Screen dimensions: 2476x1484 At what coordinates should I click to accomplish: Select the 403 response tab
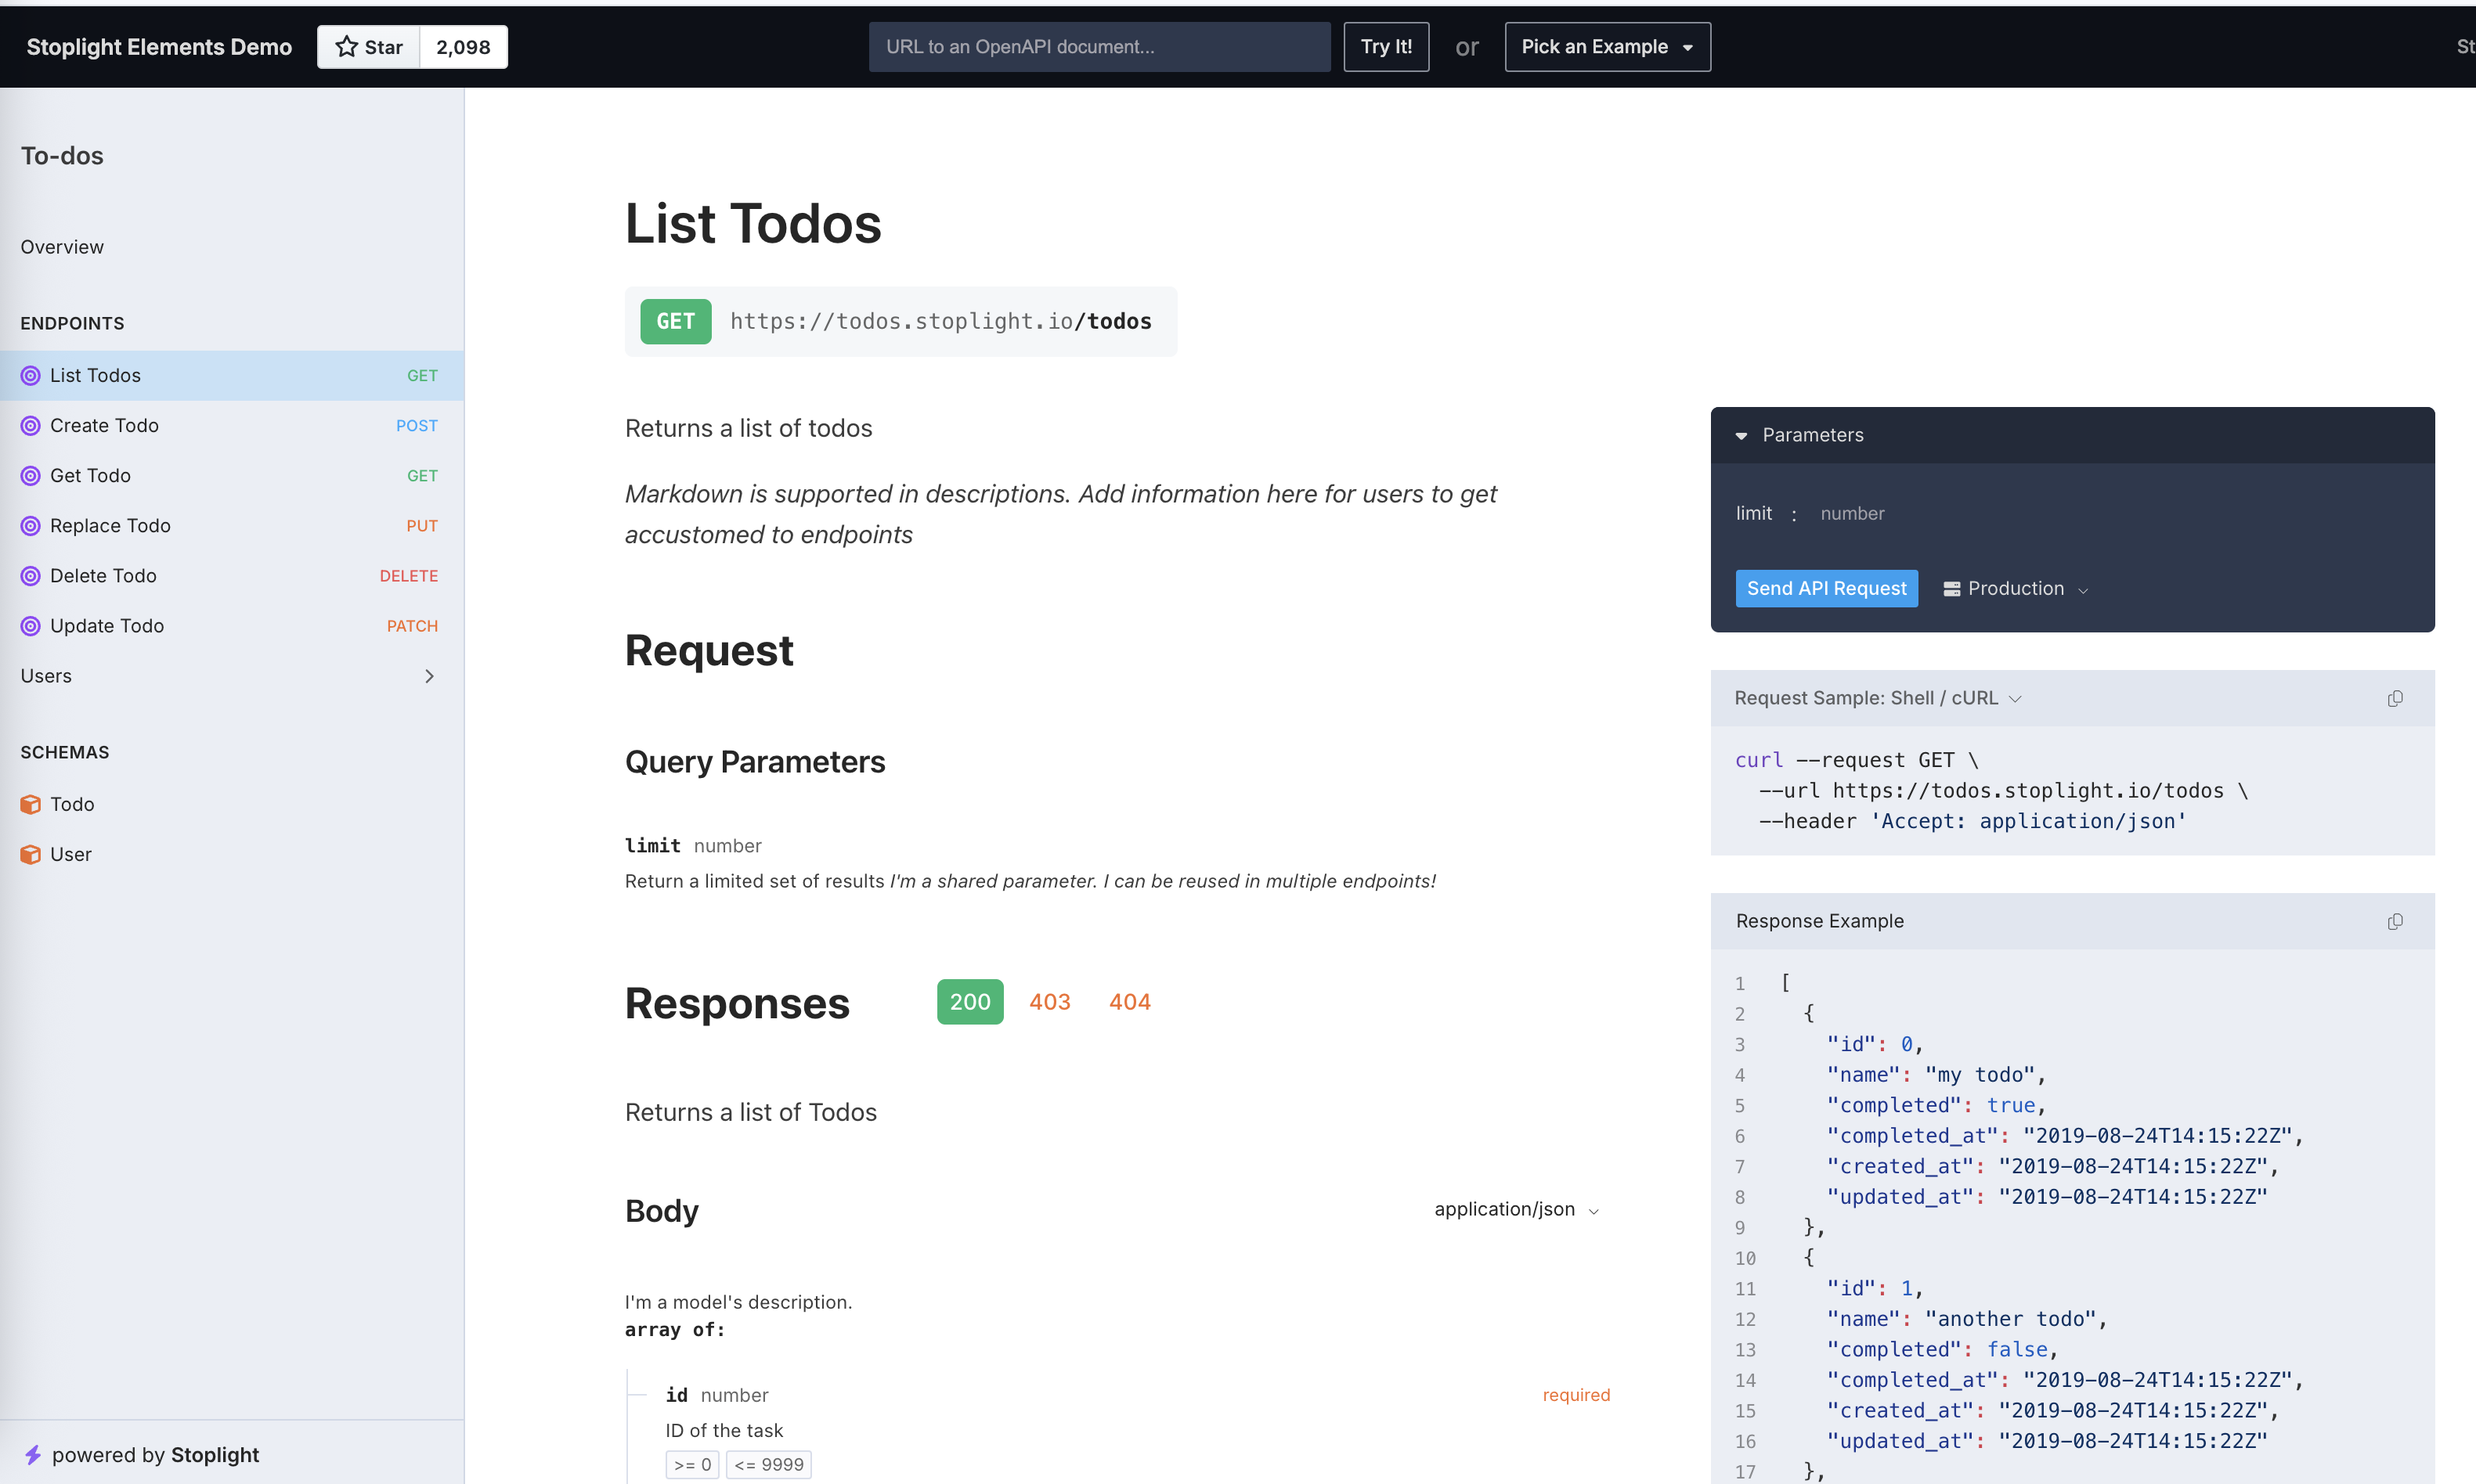point(1049,1002)
